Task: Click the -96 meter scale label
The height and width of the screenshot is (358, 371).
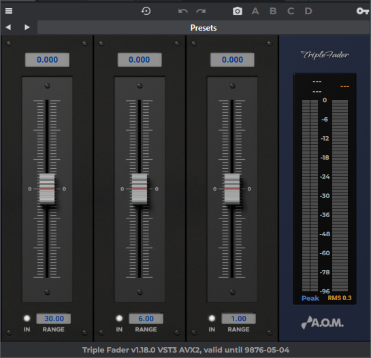Action: [325, 291]
